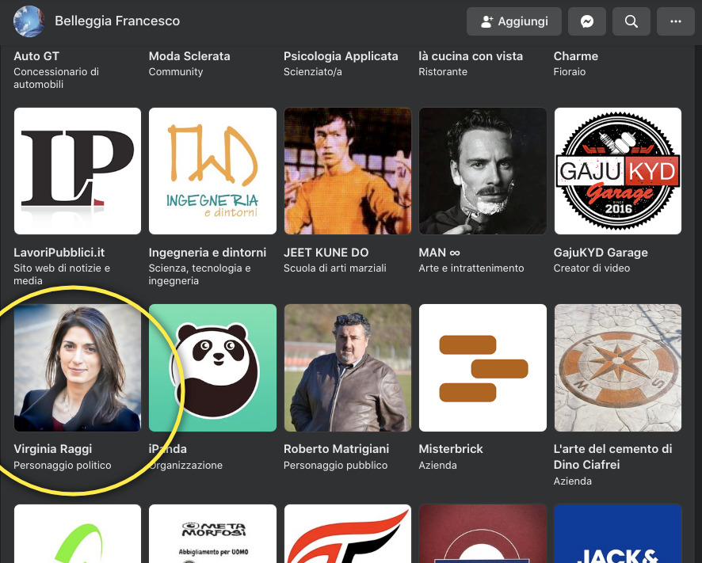Image resolution: width=702 pixels, height=563 pixels.
Task: Open the three-dots more options menu
Action: (x=676, y=21)
